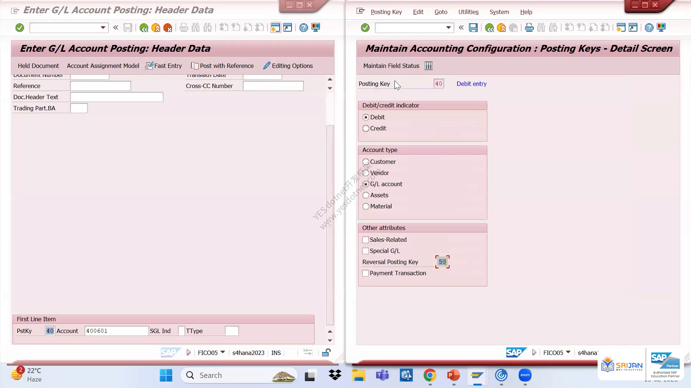The image size is (691, 388).
Task: Open the command field dropdown in the Posting Keys window
Action: (448, 28)
